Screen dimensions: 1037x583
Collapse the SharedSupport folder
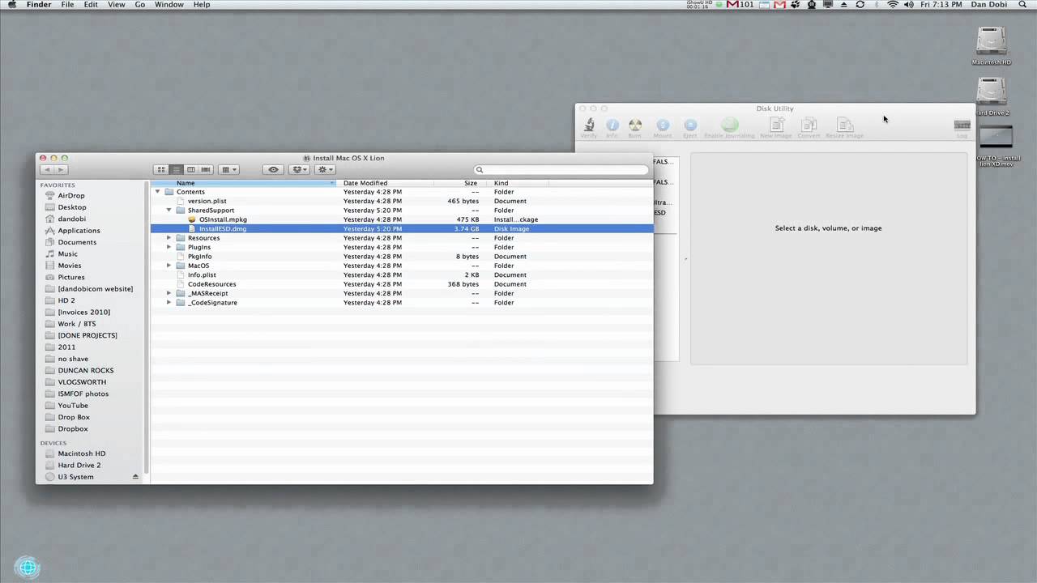169,210
